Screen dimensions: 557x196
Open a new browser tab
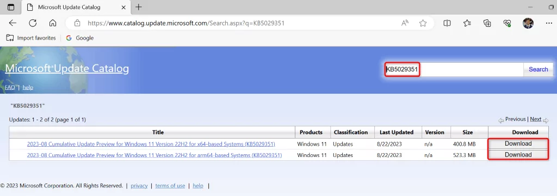click(139, 7)
